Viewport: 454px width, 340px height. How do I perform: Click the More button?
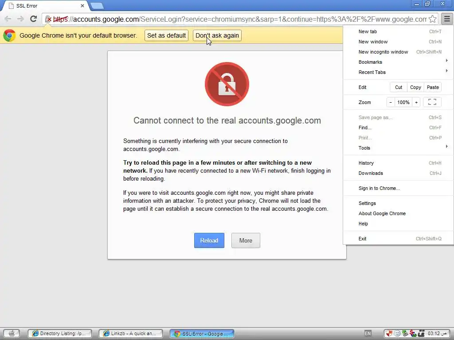click(246, 240)
